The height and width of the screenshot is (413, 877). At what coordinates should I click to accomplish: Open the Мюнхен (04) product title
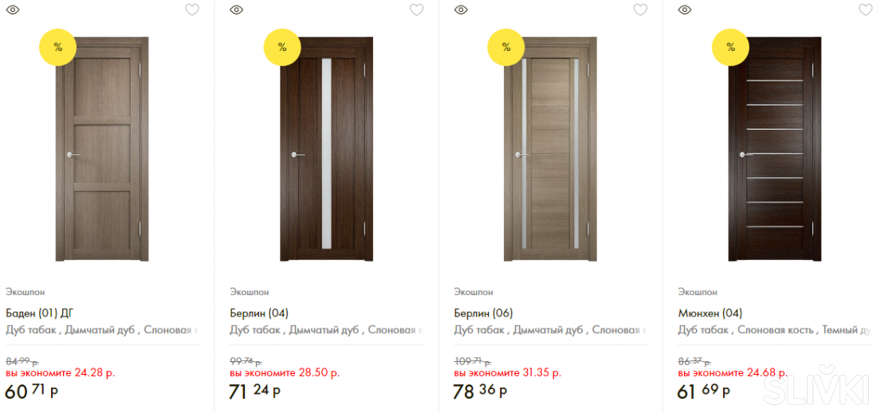(710, 313)
